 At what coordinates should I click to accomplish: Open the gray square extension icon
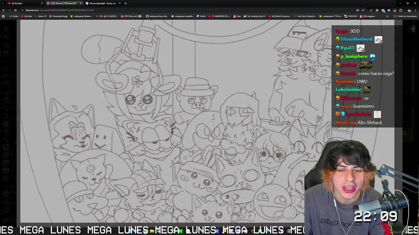(x=377, y=10)
